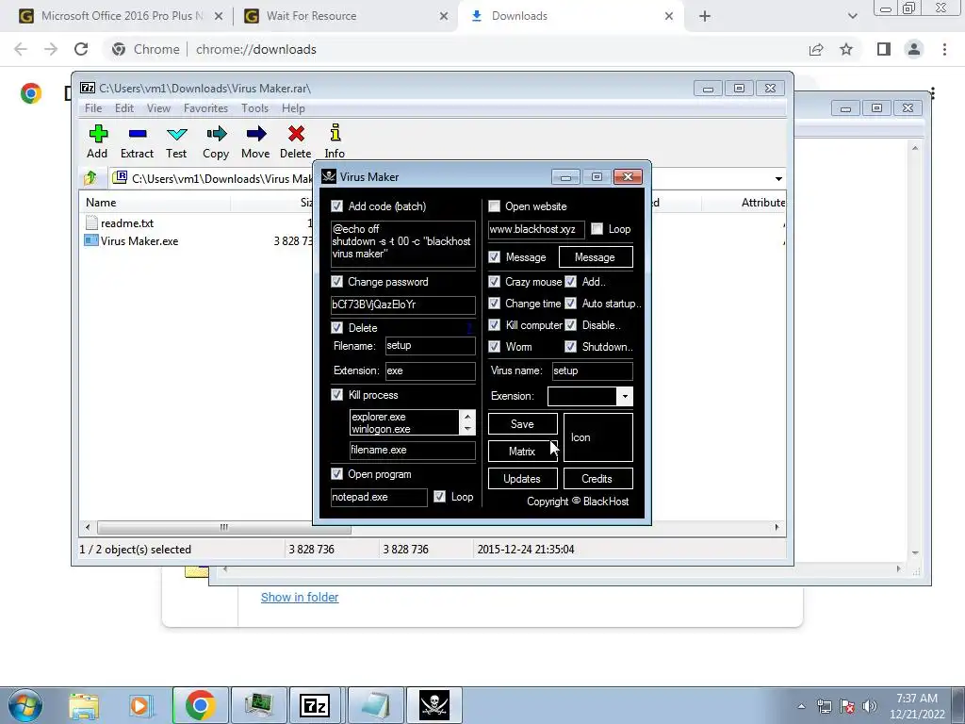
Task: Click the Icon preview box
Action: click(x=598, y=437)
